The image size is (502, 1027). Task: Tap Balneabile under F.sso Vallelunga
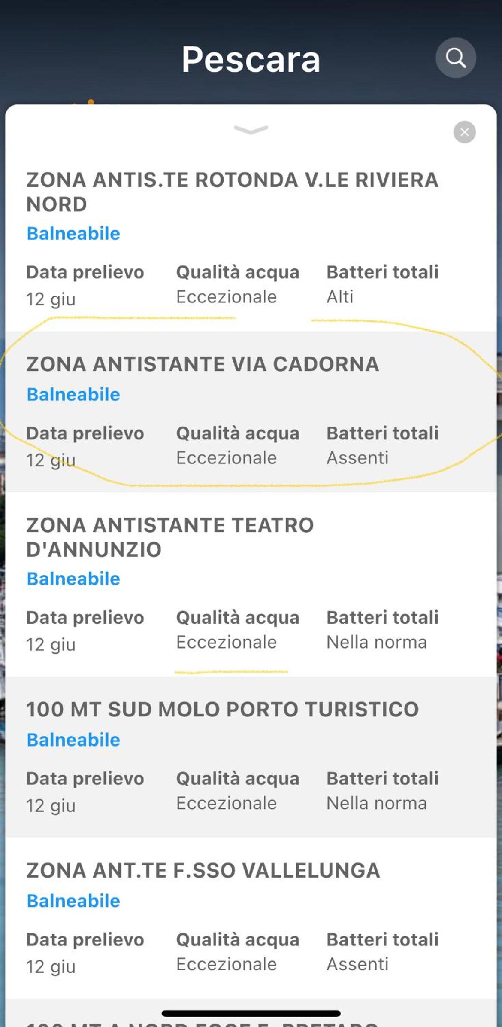point(73,901)
